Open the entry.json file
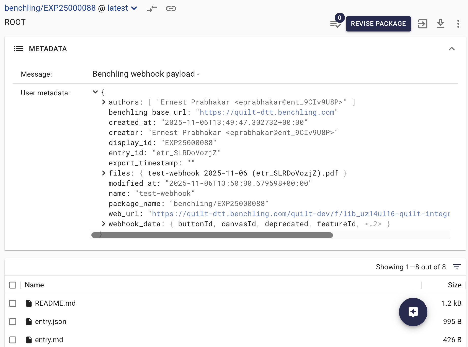The image size is (468, 347). tap(51, 322)
